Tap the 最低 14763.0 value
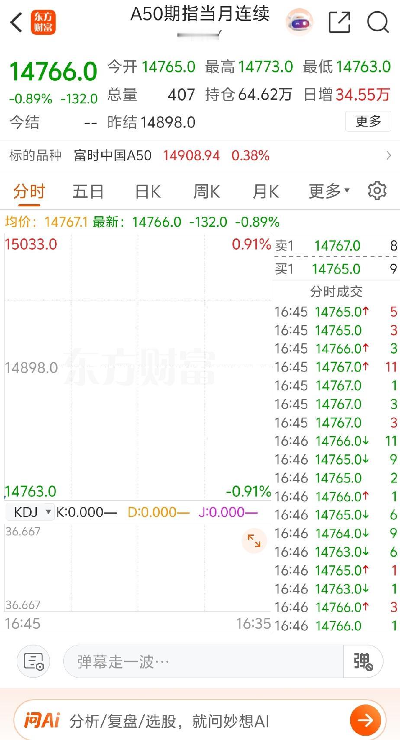Image resolution: width=400 pixels, height=740 pixels. click(x=363, y=67)
